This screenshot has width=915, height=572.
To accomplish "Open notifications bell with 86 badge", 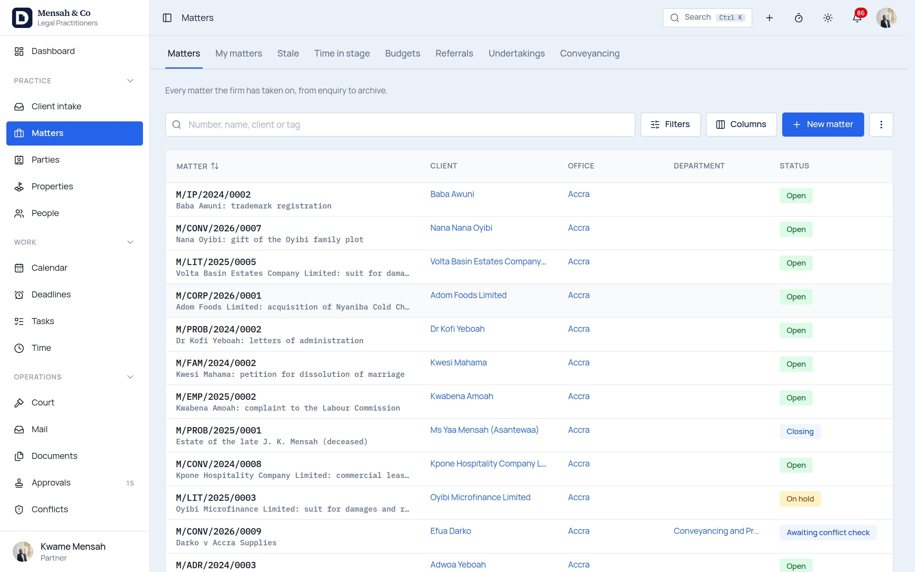I will (857, 18).
